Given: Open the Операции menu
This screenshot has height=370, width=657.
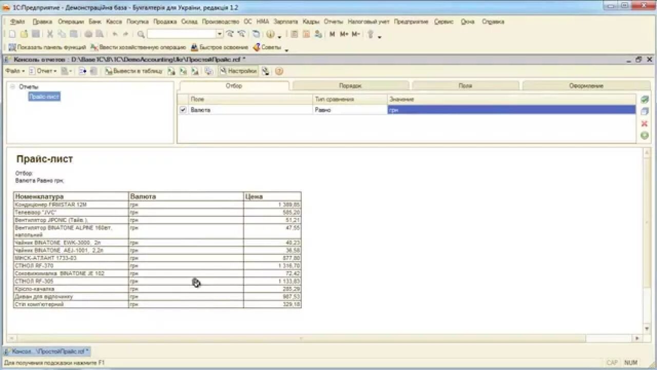Looking at the screenshot, I should pos(71,22).
